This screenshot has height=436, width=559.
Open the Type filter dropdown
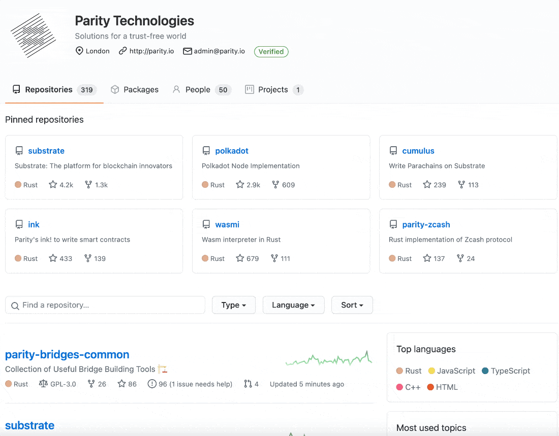[234, 305]
